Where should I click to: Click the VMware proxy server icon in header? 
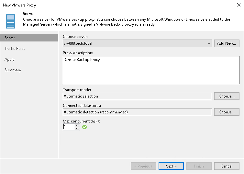point(10,21)
